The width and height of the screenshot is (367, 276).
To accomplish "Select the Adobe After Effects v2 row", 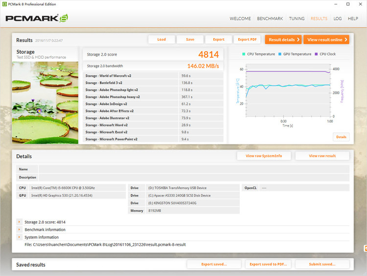I will pyautogui.click(x=153, y=111).
